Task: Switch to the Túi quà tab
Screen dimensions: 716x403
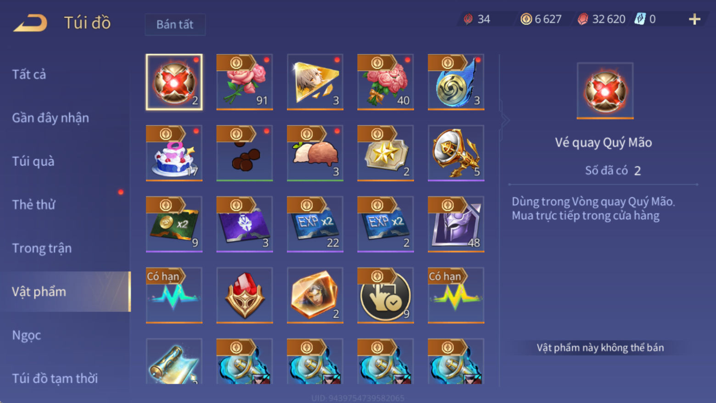Action: click(x=33, y=161)
